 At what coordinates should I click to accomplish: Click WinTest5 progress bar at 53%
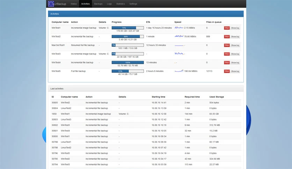click(128, 71)
